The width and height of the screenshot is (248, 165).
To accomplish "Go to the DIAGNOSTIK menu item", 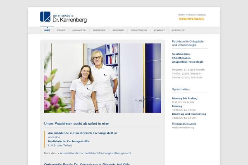I will coord(79,30).
